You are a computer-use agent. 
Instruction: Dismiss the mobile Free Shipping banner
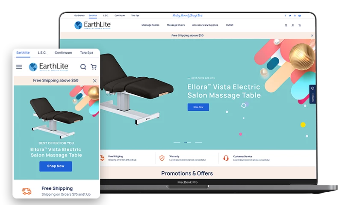click(94, 81)
